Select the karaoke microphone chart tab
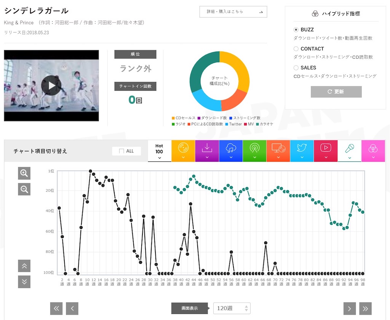This screenshot has height=320, width=390. pyautogui.click(x=350, y=151)
